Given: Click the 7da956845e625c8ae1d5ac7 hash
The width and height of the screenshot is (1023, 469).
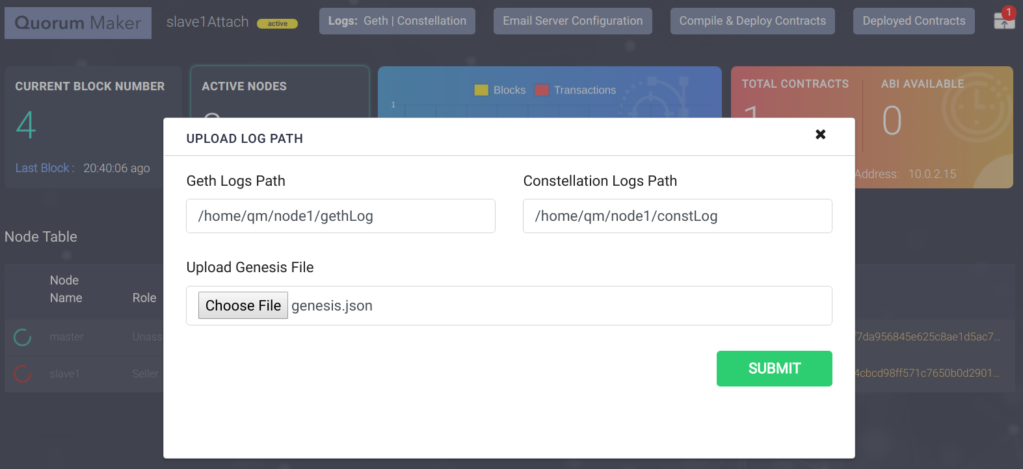Looking at the screenshot, I should point(928,336).
